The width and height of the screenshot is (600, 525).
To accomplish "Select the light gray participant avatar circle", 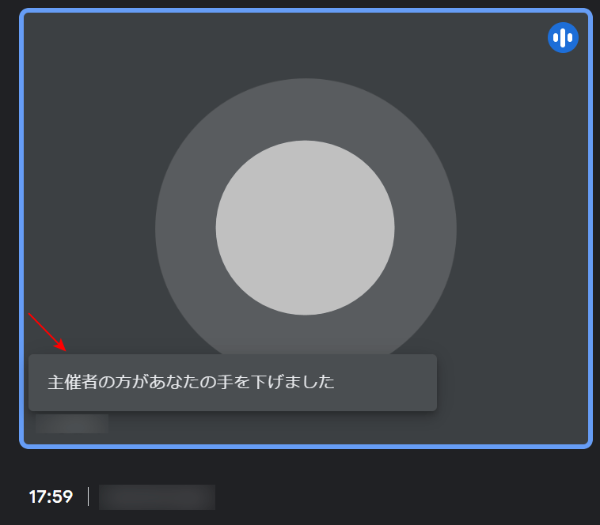I will pyautogui.click(x=305, y=228).
